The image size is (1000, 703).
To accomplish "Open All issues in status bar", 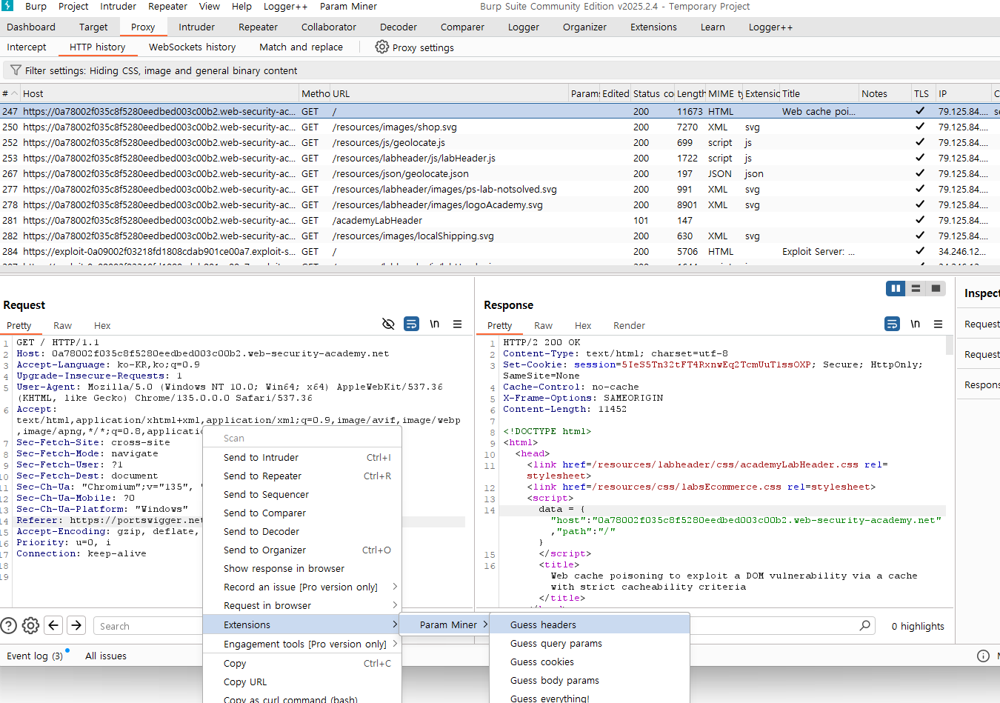I will click(106, 656).
